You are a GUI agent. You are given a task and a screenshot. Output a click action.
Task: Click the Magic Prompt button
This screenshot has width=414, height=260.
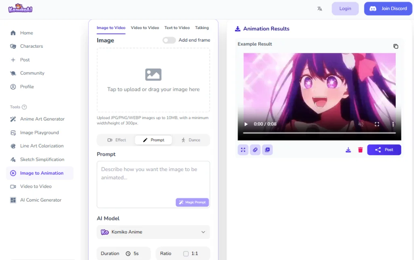[x=192, y=202]
